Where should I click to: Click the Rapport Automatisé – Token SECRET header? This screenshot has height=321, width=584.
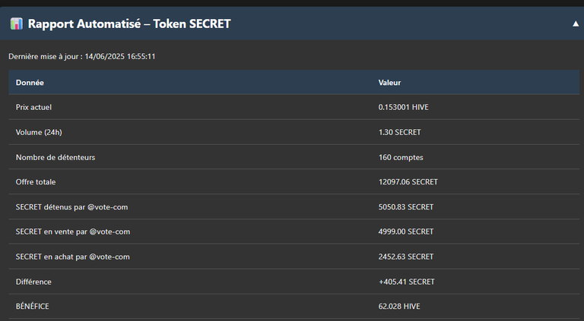129,24
